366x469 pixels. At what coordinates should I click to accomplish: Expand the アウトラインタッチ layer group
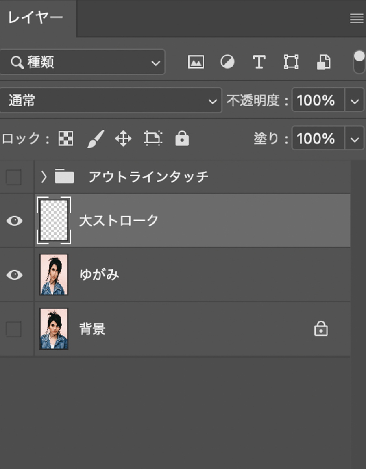[x=44, y=177]
